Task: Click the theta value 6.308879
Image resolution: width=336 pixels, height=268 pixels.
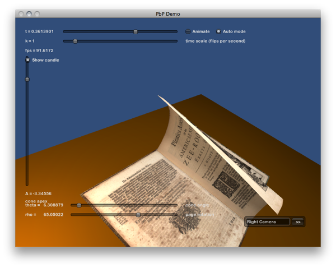Action: tap(53, 205)
